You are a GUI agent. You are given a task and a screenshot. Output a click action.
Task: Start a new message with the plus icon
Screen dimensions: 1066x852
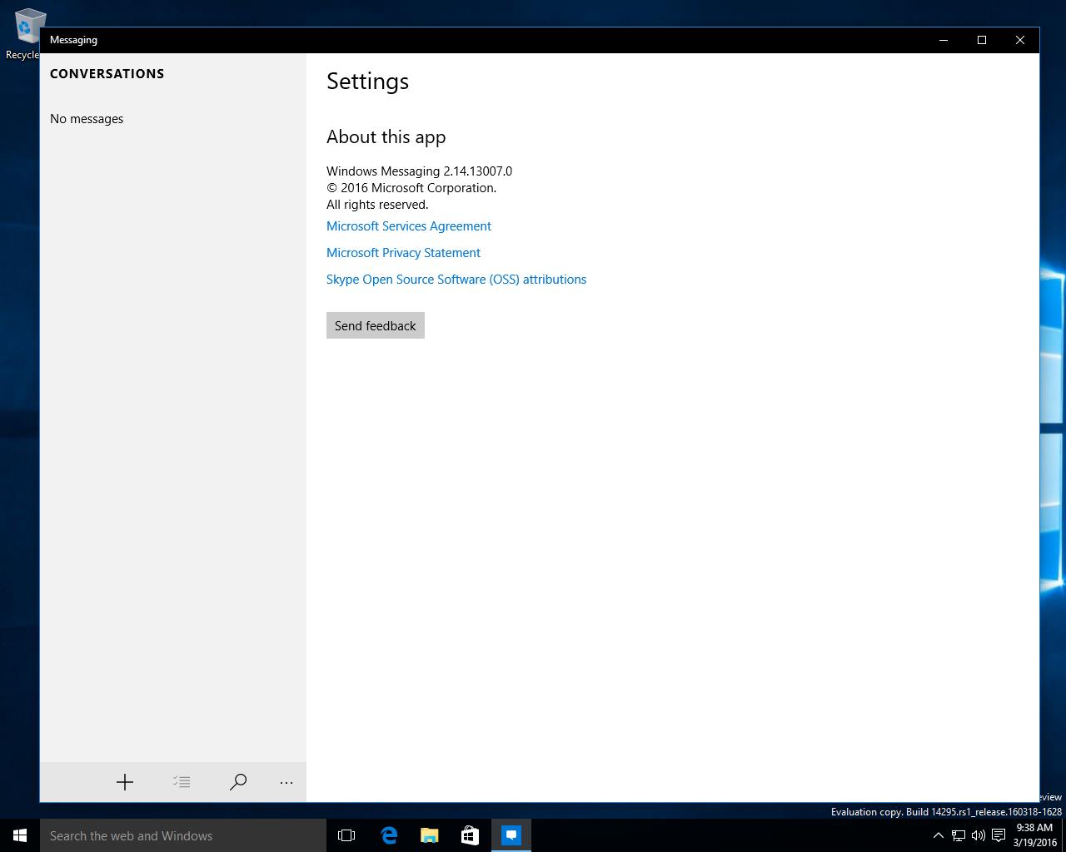coord(125,782)
